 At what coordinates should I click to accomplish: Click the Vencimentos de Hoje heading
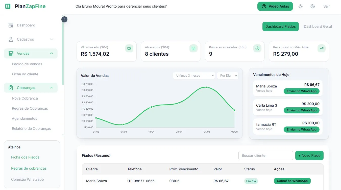pyautogui.click(x=271, y=75)
